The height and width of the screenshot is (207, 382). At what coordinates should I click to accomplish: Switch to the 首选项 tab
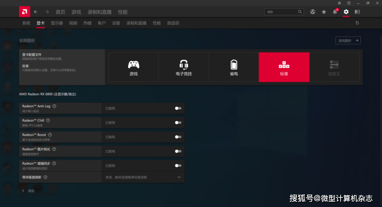click(x=173, y=23)
